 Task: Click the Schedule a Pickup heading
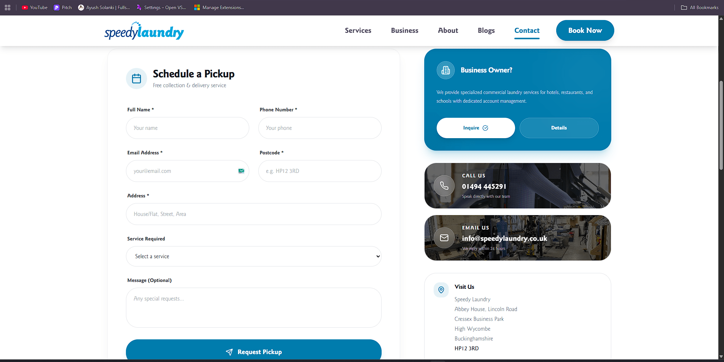pos(193,74)
